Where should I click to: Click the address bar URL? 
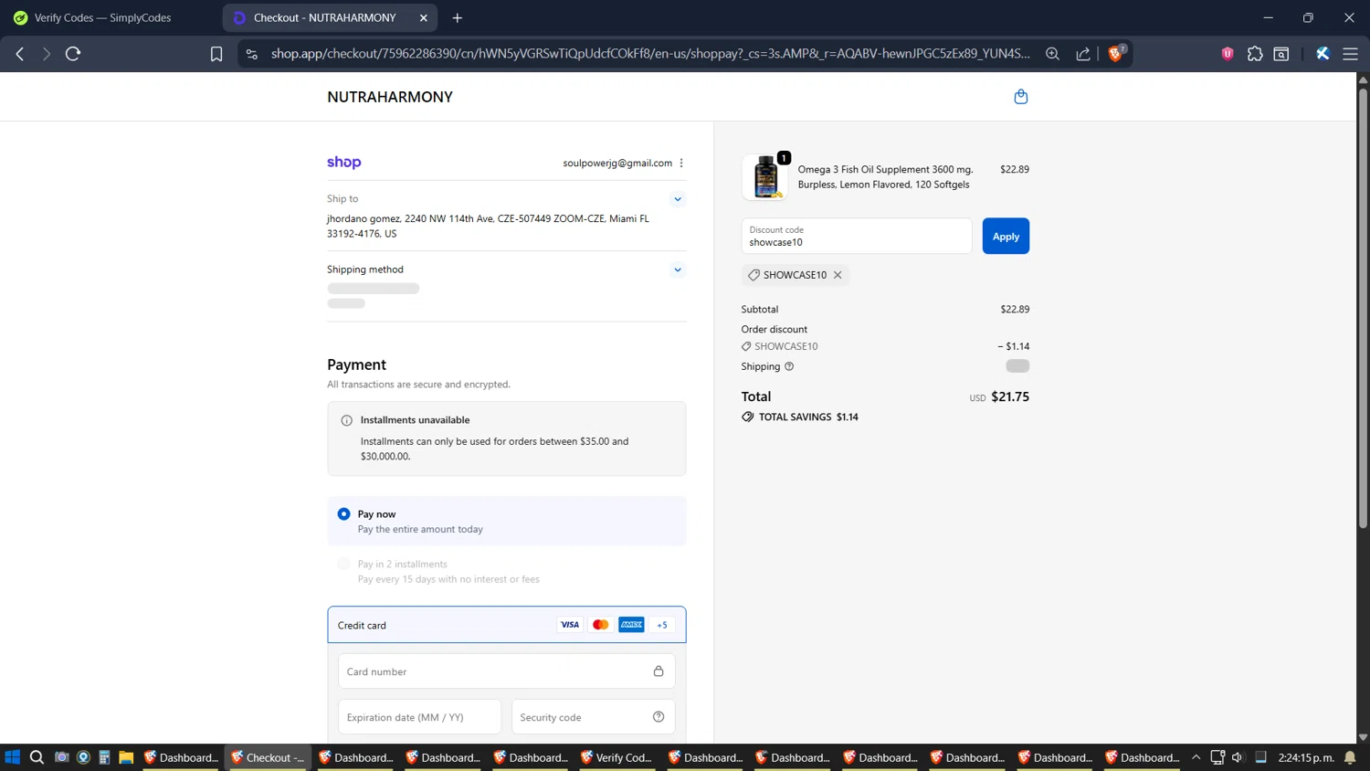tap(650, 54)
